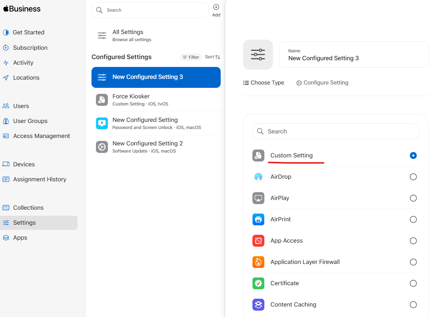Viewport: 438px width, 317px height.
Task: Click the large sliders icon beside Name
Action: coord(258,55)
